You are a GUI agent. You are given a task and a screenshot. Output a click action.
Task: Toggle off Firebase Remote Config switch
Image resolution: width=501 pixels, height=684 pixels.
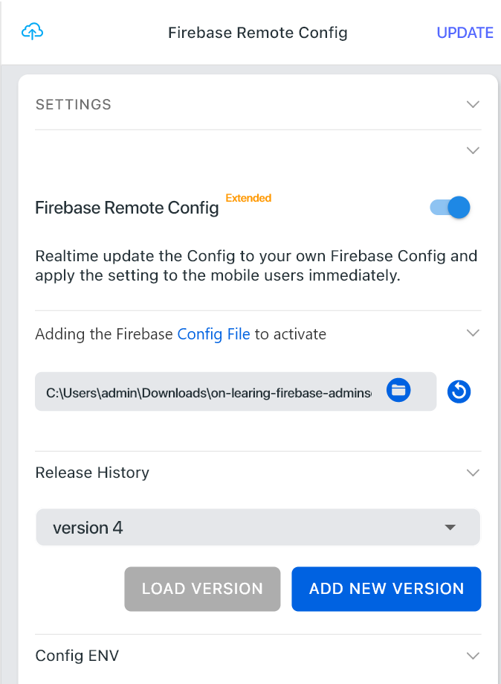(450, 207)
